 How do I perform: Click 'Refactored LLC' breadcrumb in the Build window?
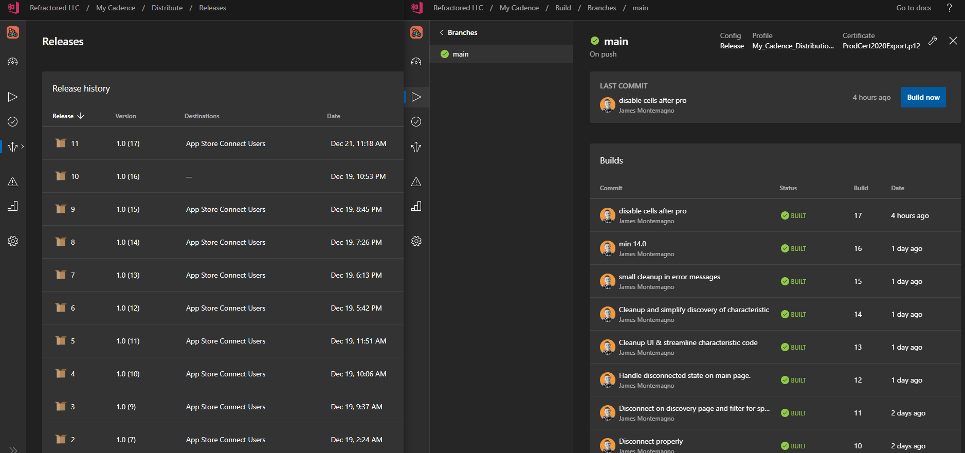tap(458, 8)
